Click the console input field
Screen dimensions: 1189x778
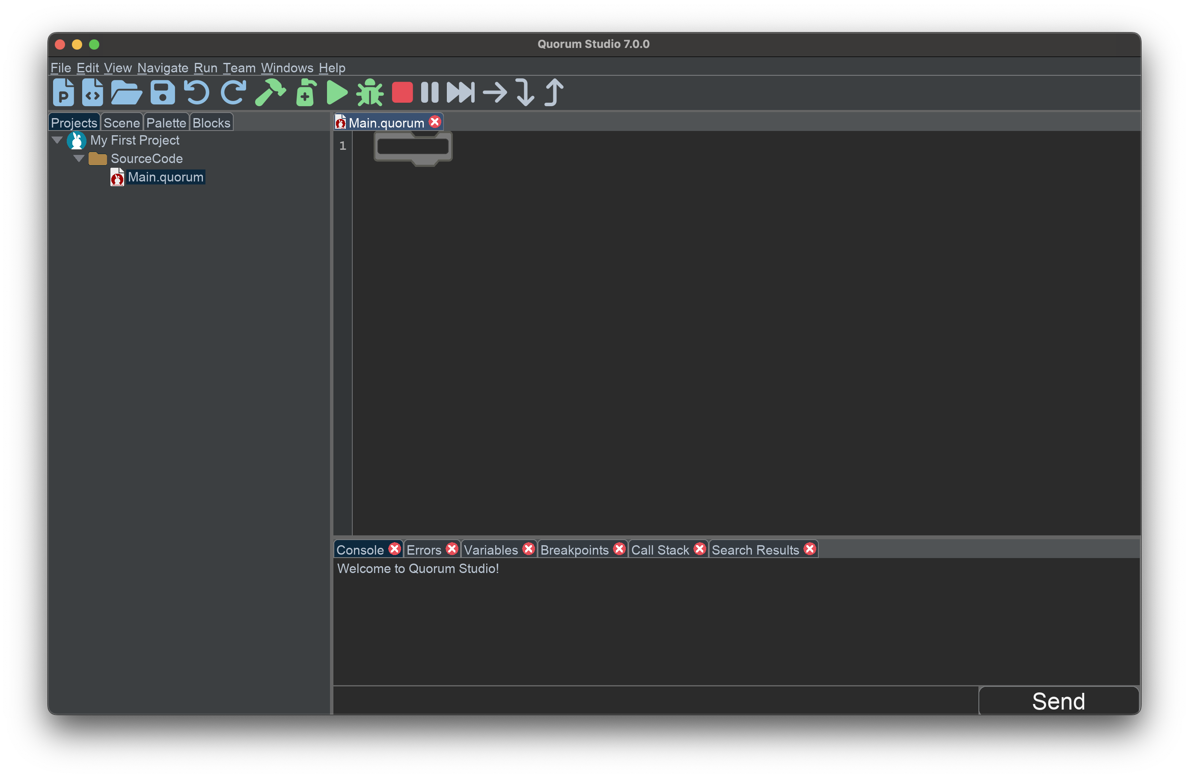[655, 701]
